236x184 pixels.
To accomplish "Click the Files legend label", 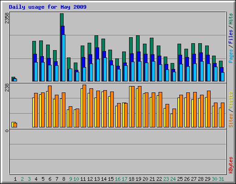I will pos(231,37).
